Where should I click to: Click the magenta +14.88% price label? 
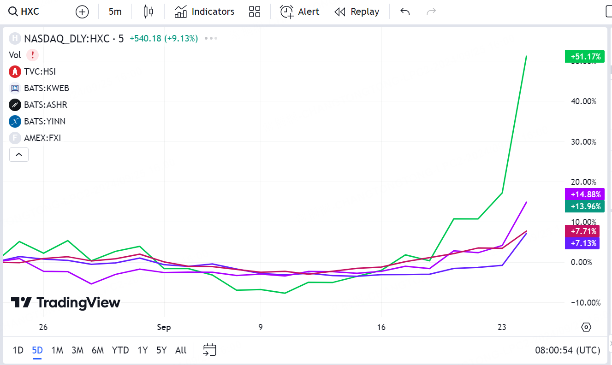click(x=584, y=194)
